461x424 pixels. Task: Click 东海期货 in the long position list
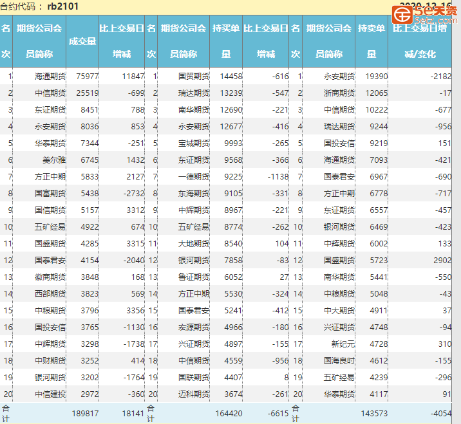tap(194, 194)
